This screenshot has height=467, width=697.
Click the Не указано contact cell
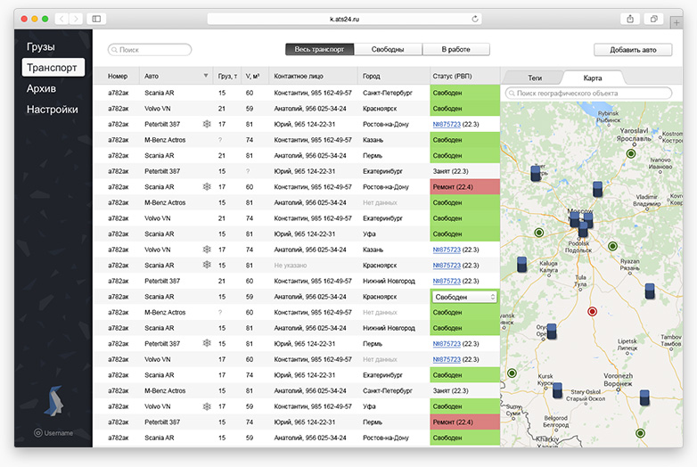pyautogui.click(x=291, y=266)
